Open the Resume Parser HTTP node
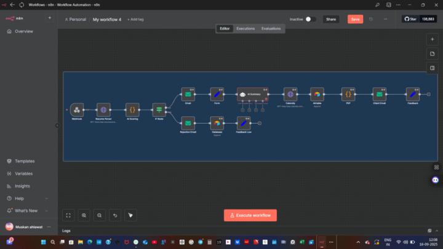Image resolution: width=443 pixels, height=249 pixels. pyautogui.click(x=103, y=110)
